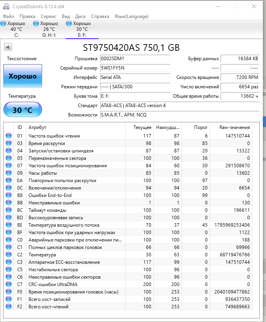
Task: Open the Вид menu
Action: (66, 16)
